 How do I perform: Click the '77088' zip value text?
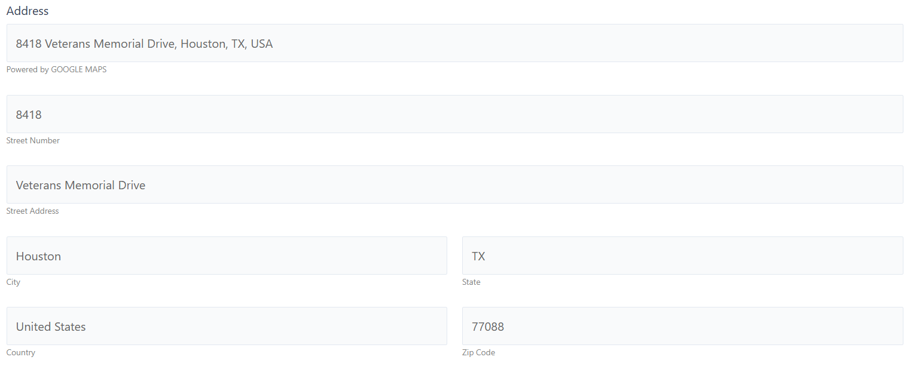(487, 327)
